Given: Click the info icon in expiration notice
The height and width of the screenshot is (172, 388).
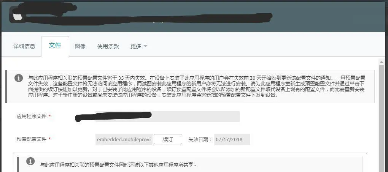Looking at the screenshot, I should [19, 78].
